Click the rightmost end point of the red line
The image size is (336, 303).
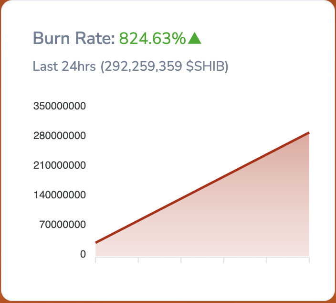coord(309,132)
